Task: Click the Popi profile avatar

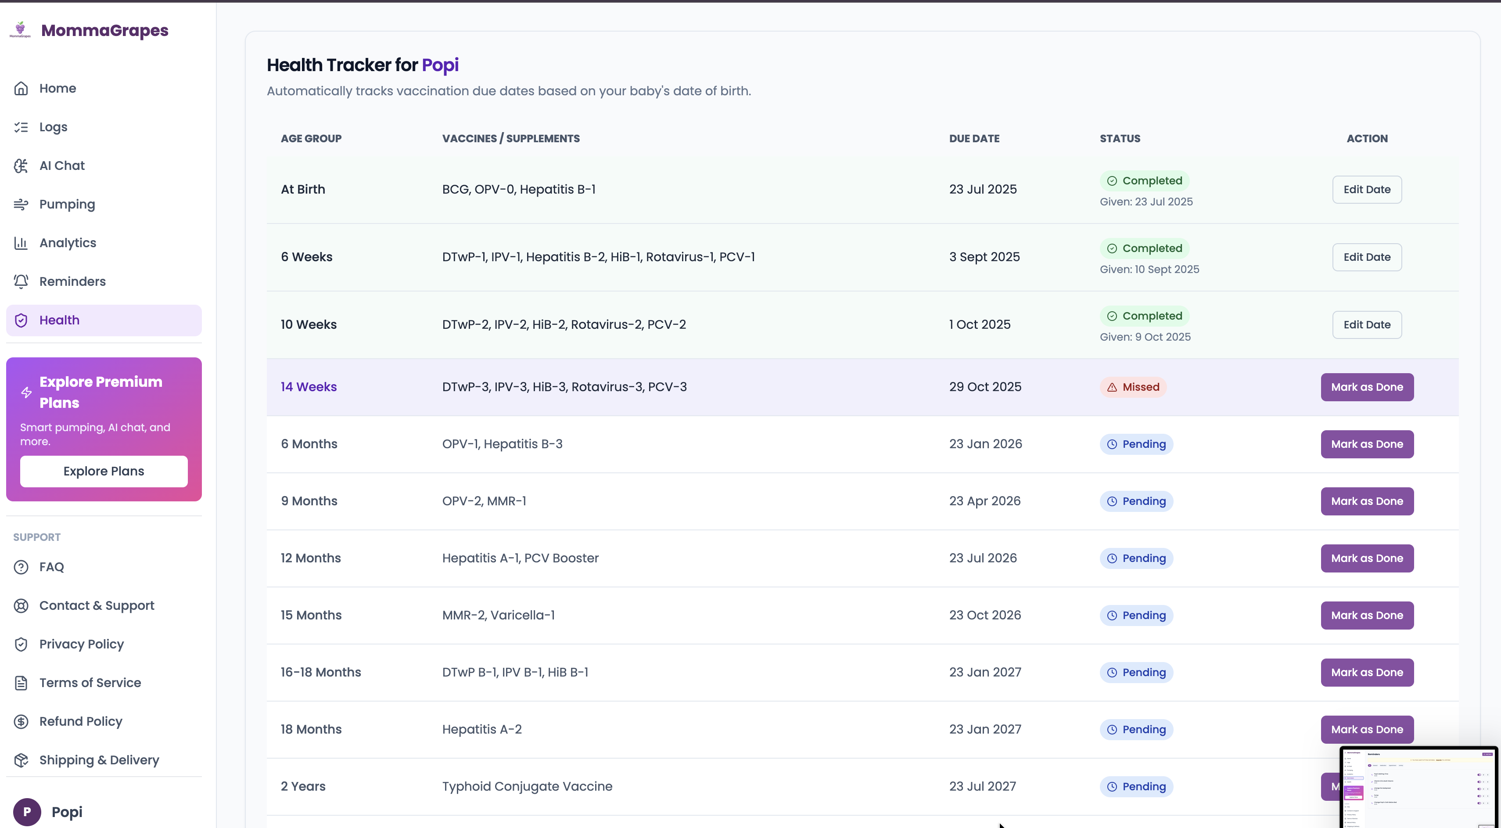Action: click(x=27, y=812)
